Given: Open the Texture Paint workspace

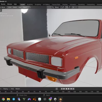Looking at the screenshot, I should point(56,5).
